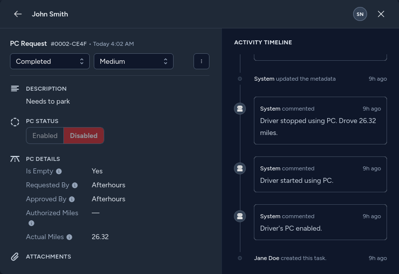Screen dimensions: 399x274
Task: Click the PC Details road icon
Action: coord(15,159)
